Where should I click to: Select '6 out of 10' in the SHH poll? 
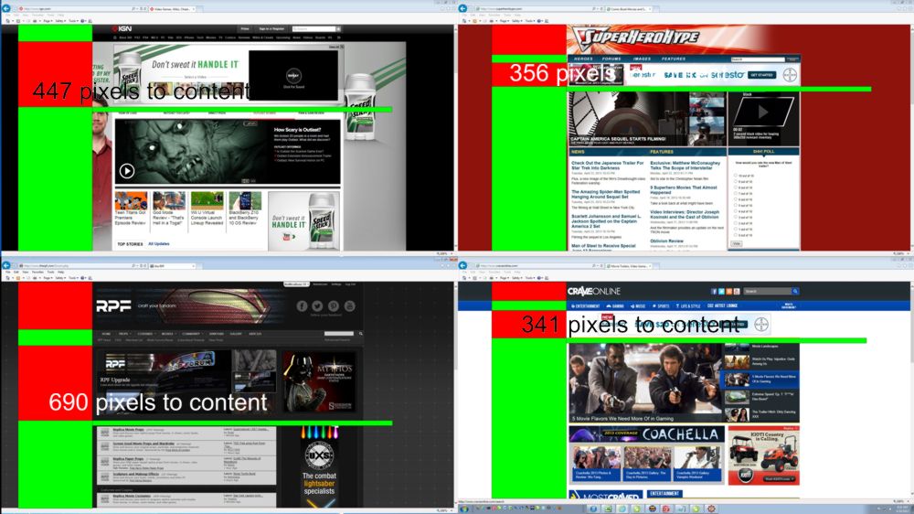pyautogui.click(x=736, y=199)
